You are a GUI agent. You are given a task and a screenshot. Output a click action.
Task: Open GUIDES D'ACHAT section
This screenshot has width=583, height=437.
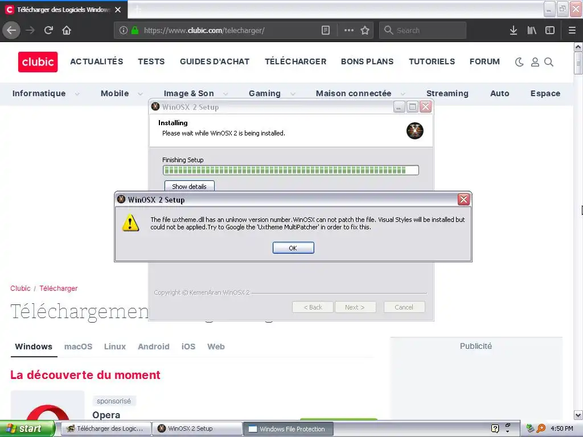[x=215, y=61]
